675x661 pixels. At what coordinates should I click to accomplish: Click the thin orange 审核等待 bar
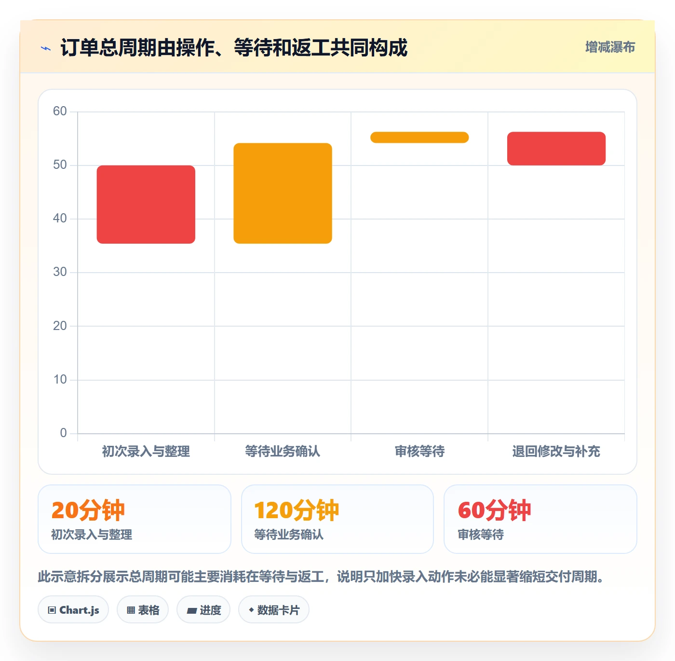(x=419, y=138)
